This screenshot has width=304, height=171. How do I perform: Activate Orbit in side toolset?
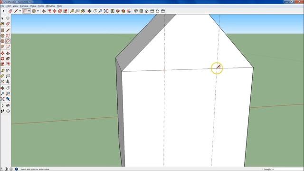click(2, 88)
